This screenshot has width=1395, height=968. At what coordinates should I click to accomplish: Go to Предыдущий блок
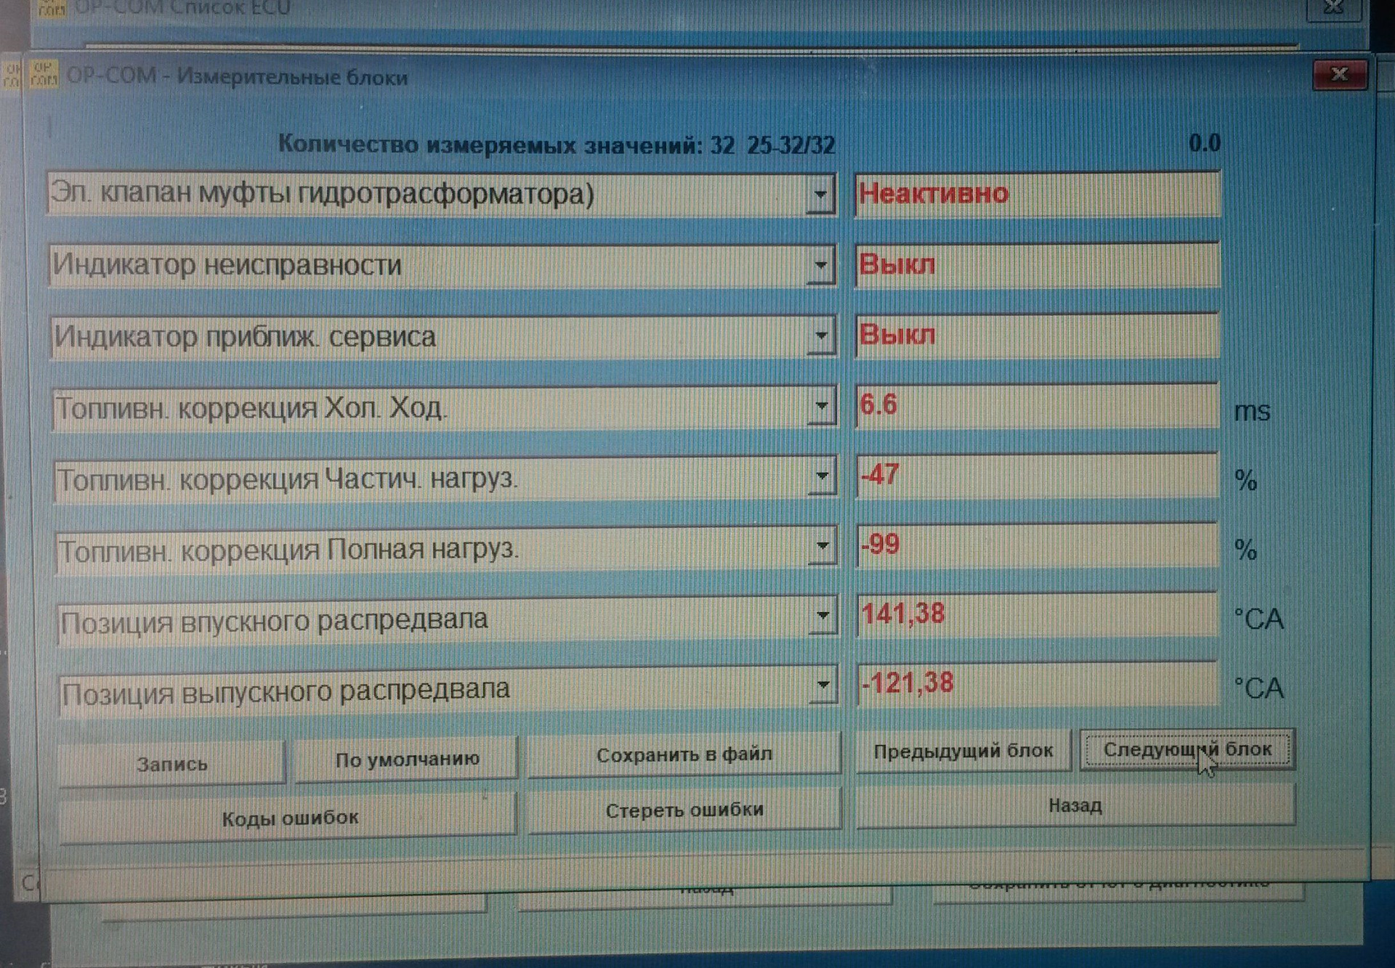(963, 751)
